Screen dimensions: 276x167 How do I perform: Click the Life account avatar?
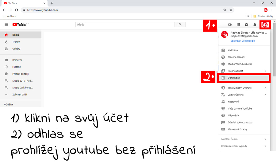265,25
